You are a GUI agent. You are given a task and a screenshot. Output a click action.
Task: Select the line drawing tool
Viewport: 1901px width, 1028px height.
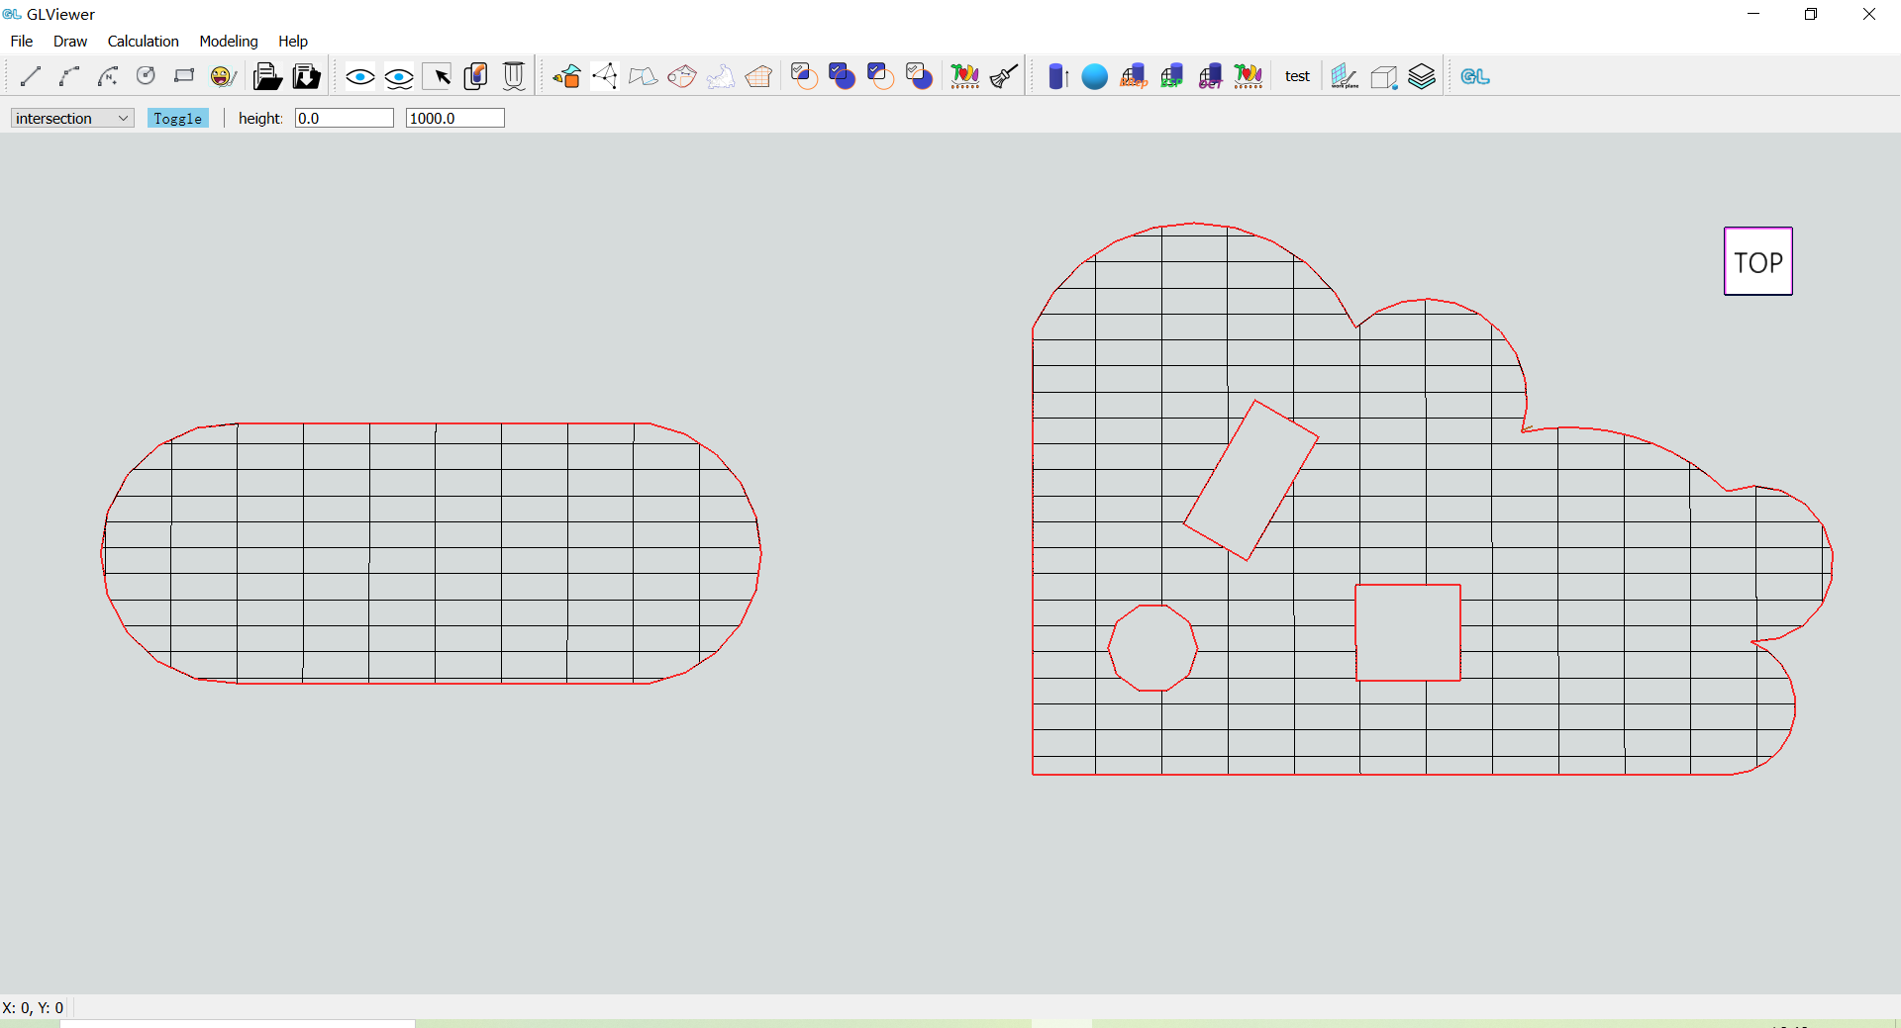[x=31, y=76]
